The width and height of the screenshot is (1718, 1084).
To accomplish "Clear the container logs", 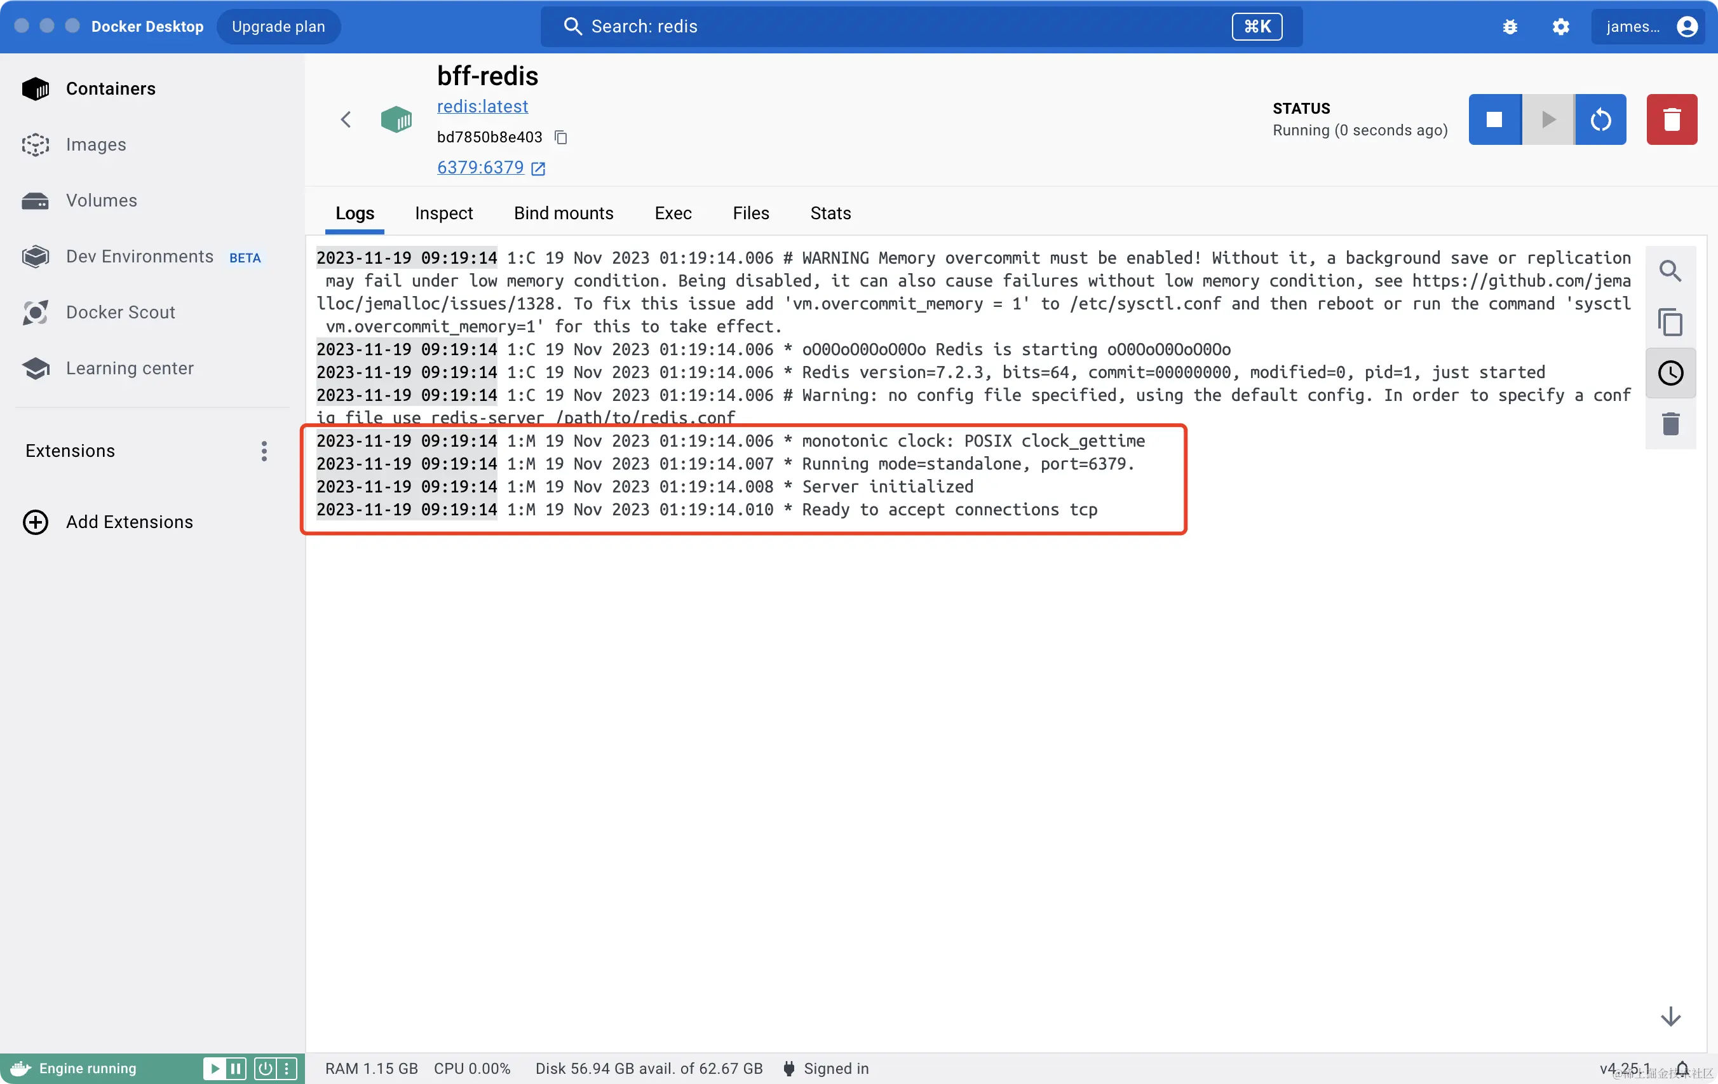I will point(1670,423).
